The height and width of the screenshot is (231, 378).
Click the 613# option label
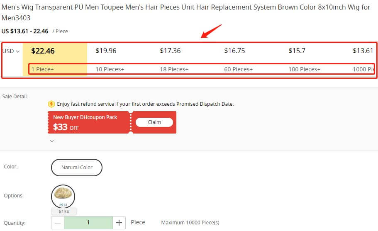(x=64, y=212)
